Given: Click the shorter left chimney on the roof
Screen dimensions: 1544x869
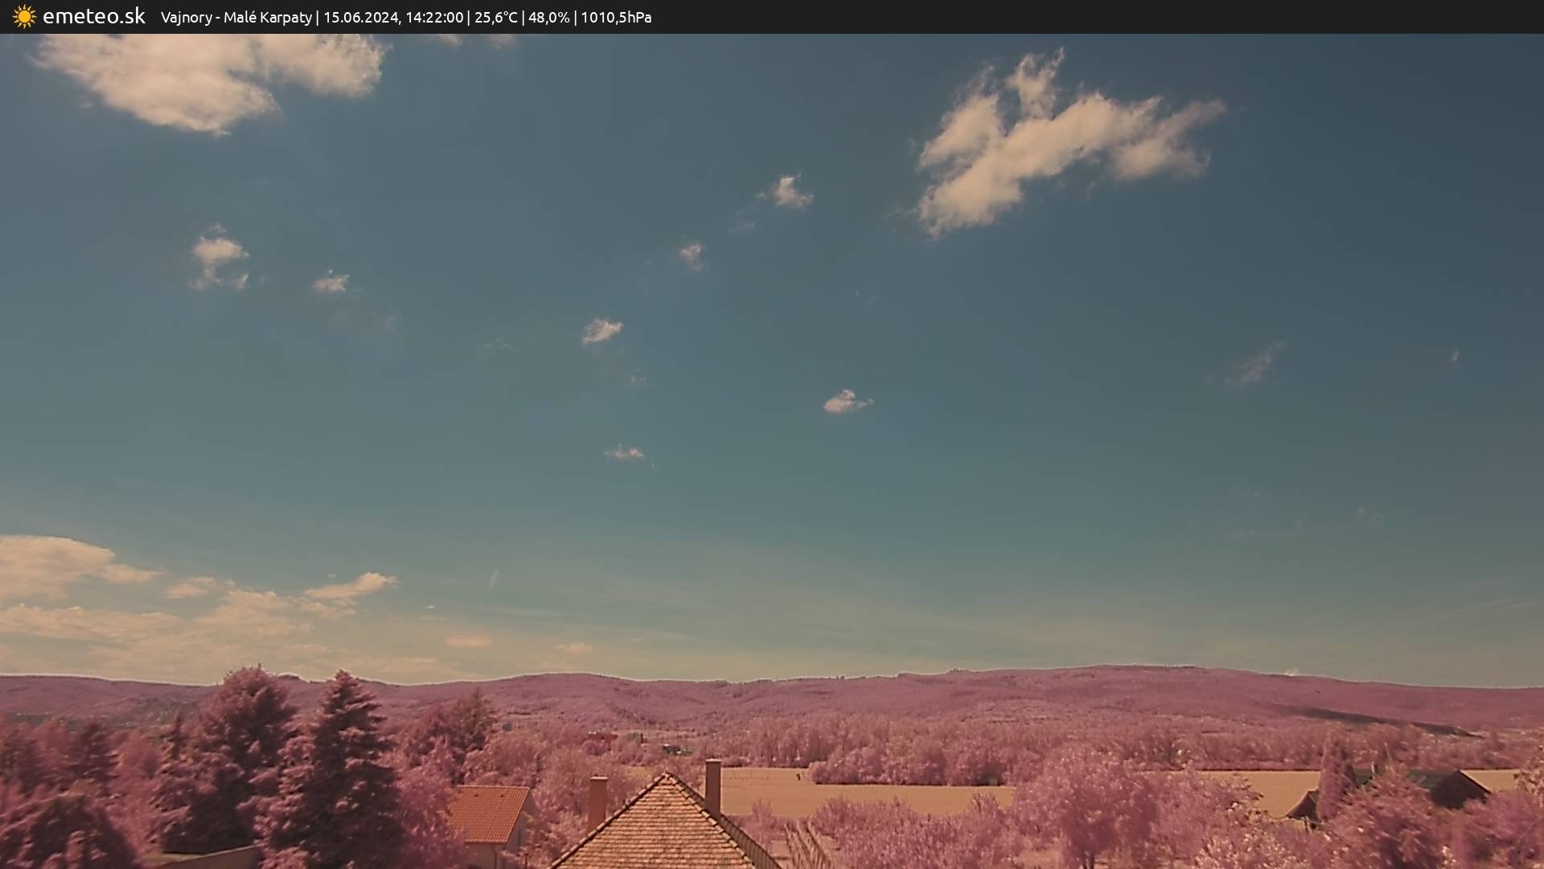Looking at the screenshot, I should tap(597, 801).
